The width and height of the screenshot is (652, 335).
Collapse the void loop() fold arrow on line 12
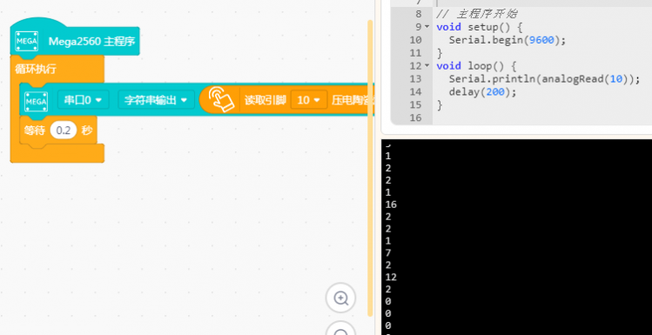coord(427,65)
